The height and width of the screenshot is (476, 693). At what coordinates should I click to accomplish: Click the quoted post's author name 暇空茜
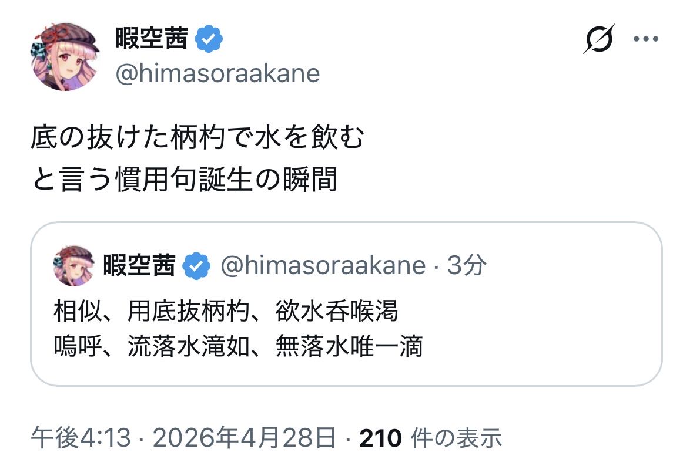139,266
